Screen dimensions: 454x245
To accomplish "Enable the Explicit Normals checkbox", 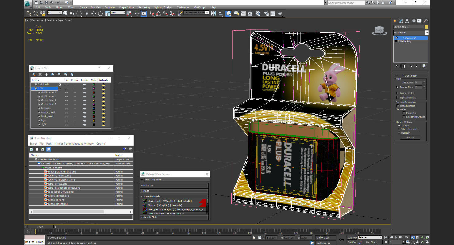I will pyautogui.click(x=398, y=97).
